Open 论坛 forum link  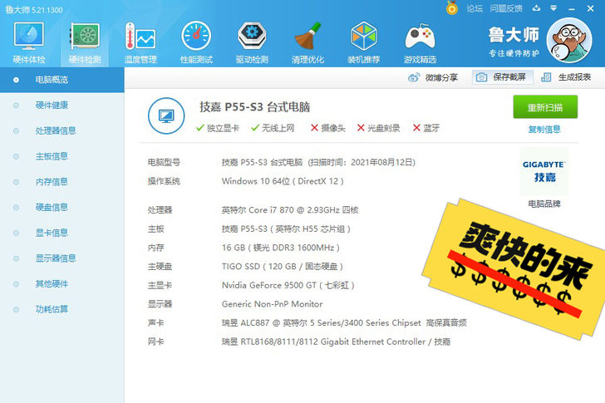[x=475, y=8]
